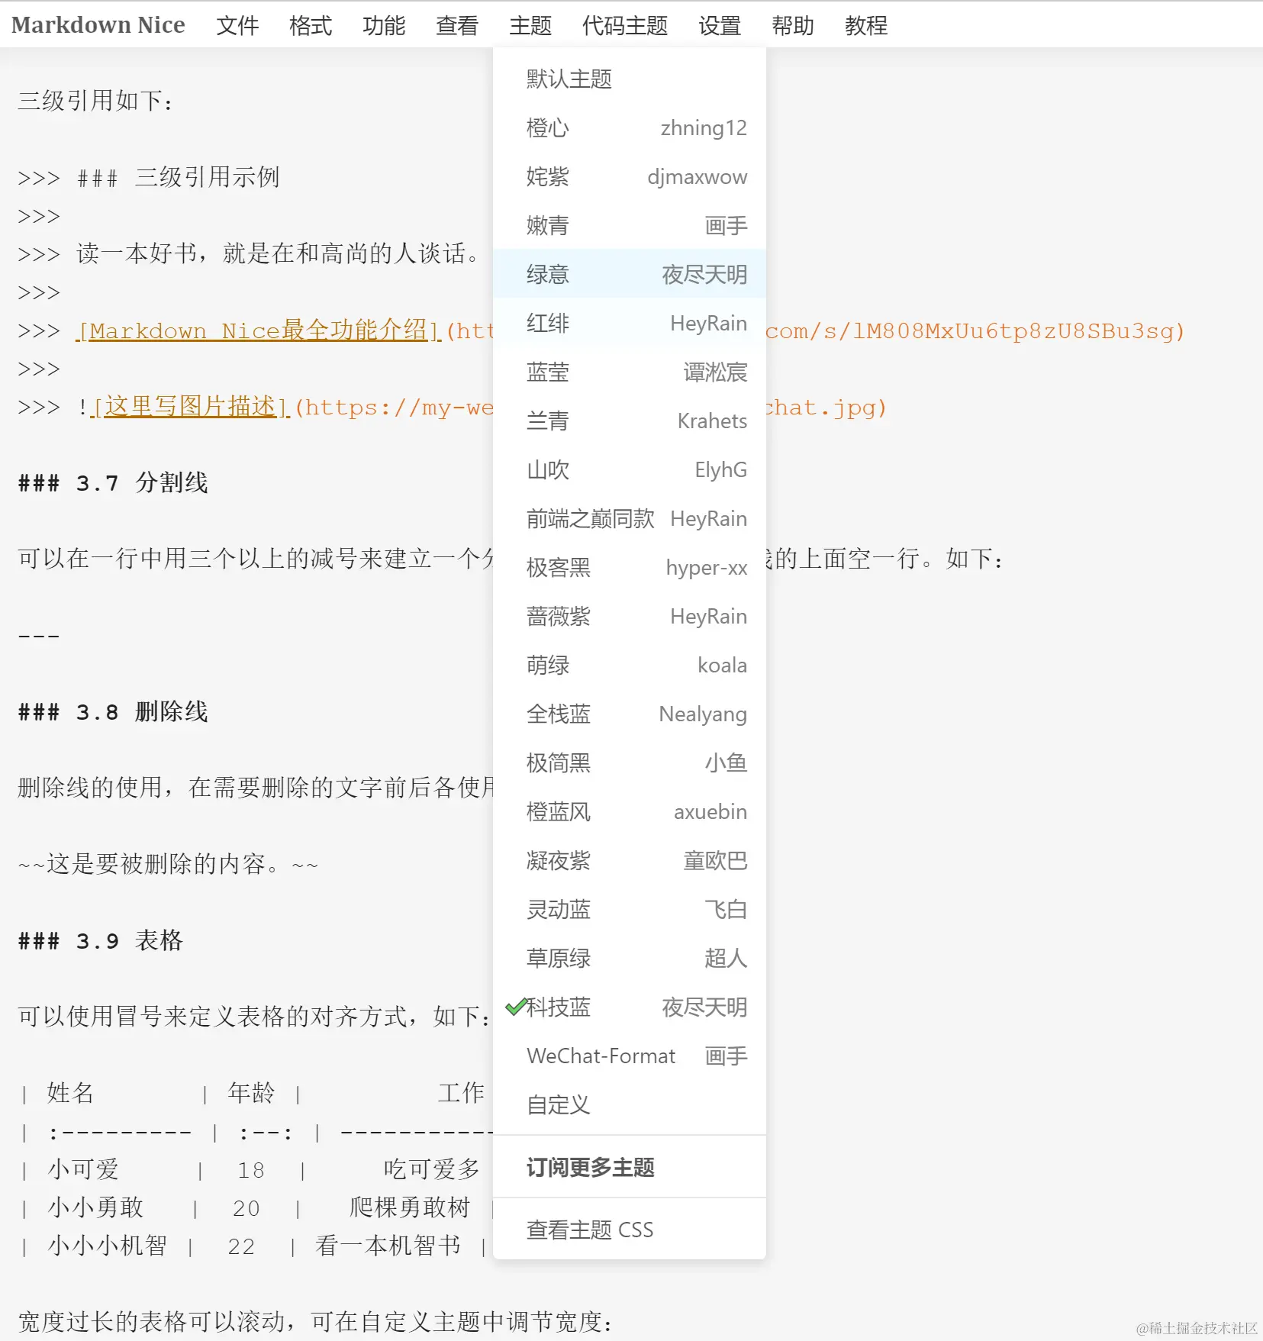The height and width of the screenshot is (1341, 1263).
Task: Click the 可以在一行中用三个以上的减号 line
Action: (256, 559)
